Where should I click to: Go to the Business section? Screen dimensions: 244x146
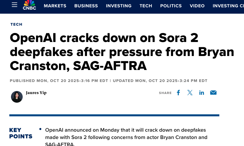[86, 6]
